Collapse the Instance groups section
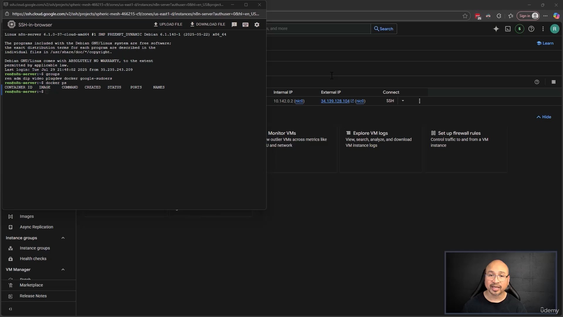 (x=63, y=238)
